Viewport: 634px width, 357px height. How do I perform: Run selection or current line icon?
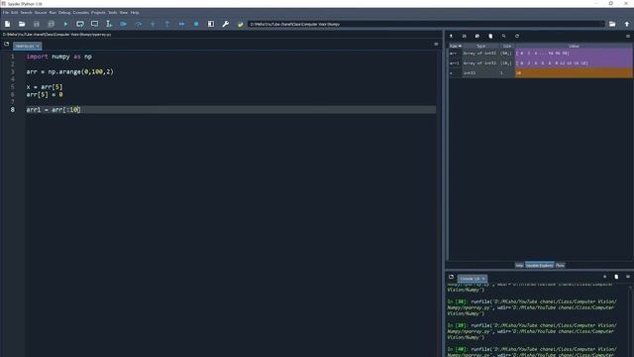[109, 24]
